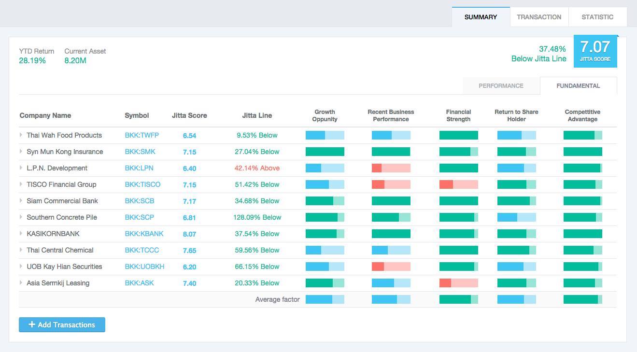The height and width of the screenshot is (352, 637).
Task: Click the Average factor Return to Shareholder bar
Action: point(517,299)
